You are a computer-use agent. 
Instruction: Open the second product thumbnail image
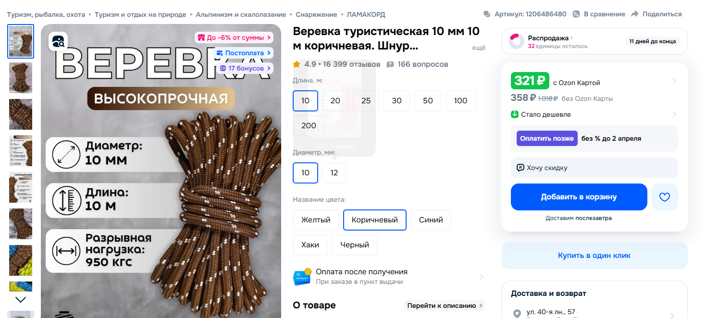point(21,78)
